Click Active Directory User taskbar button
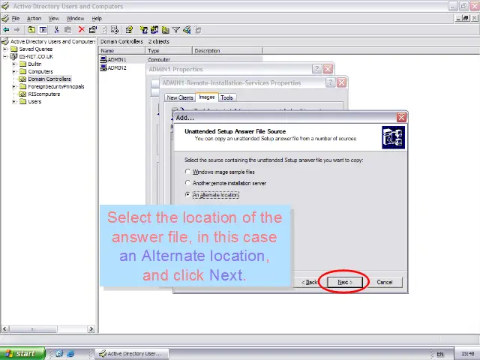 pyautogui.click(x=132, y=353)
